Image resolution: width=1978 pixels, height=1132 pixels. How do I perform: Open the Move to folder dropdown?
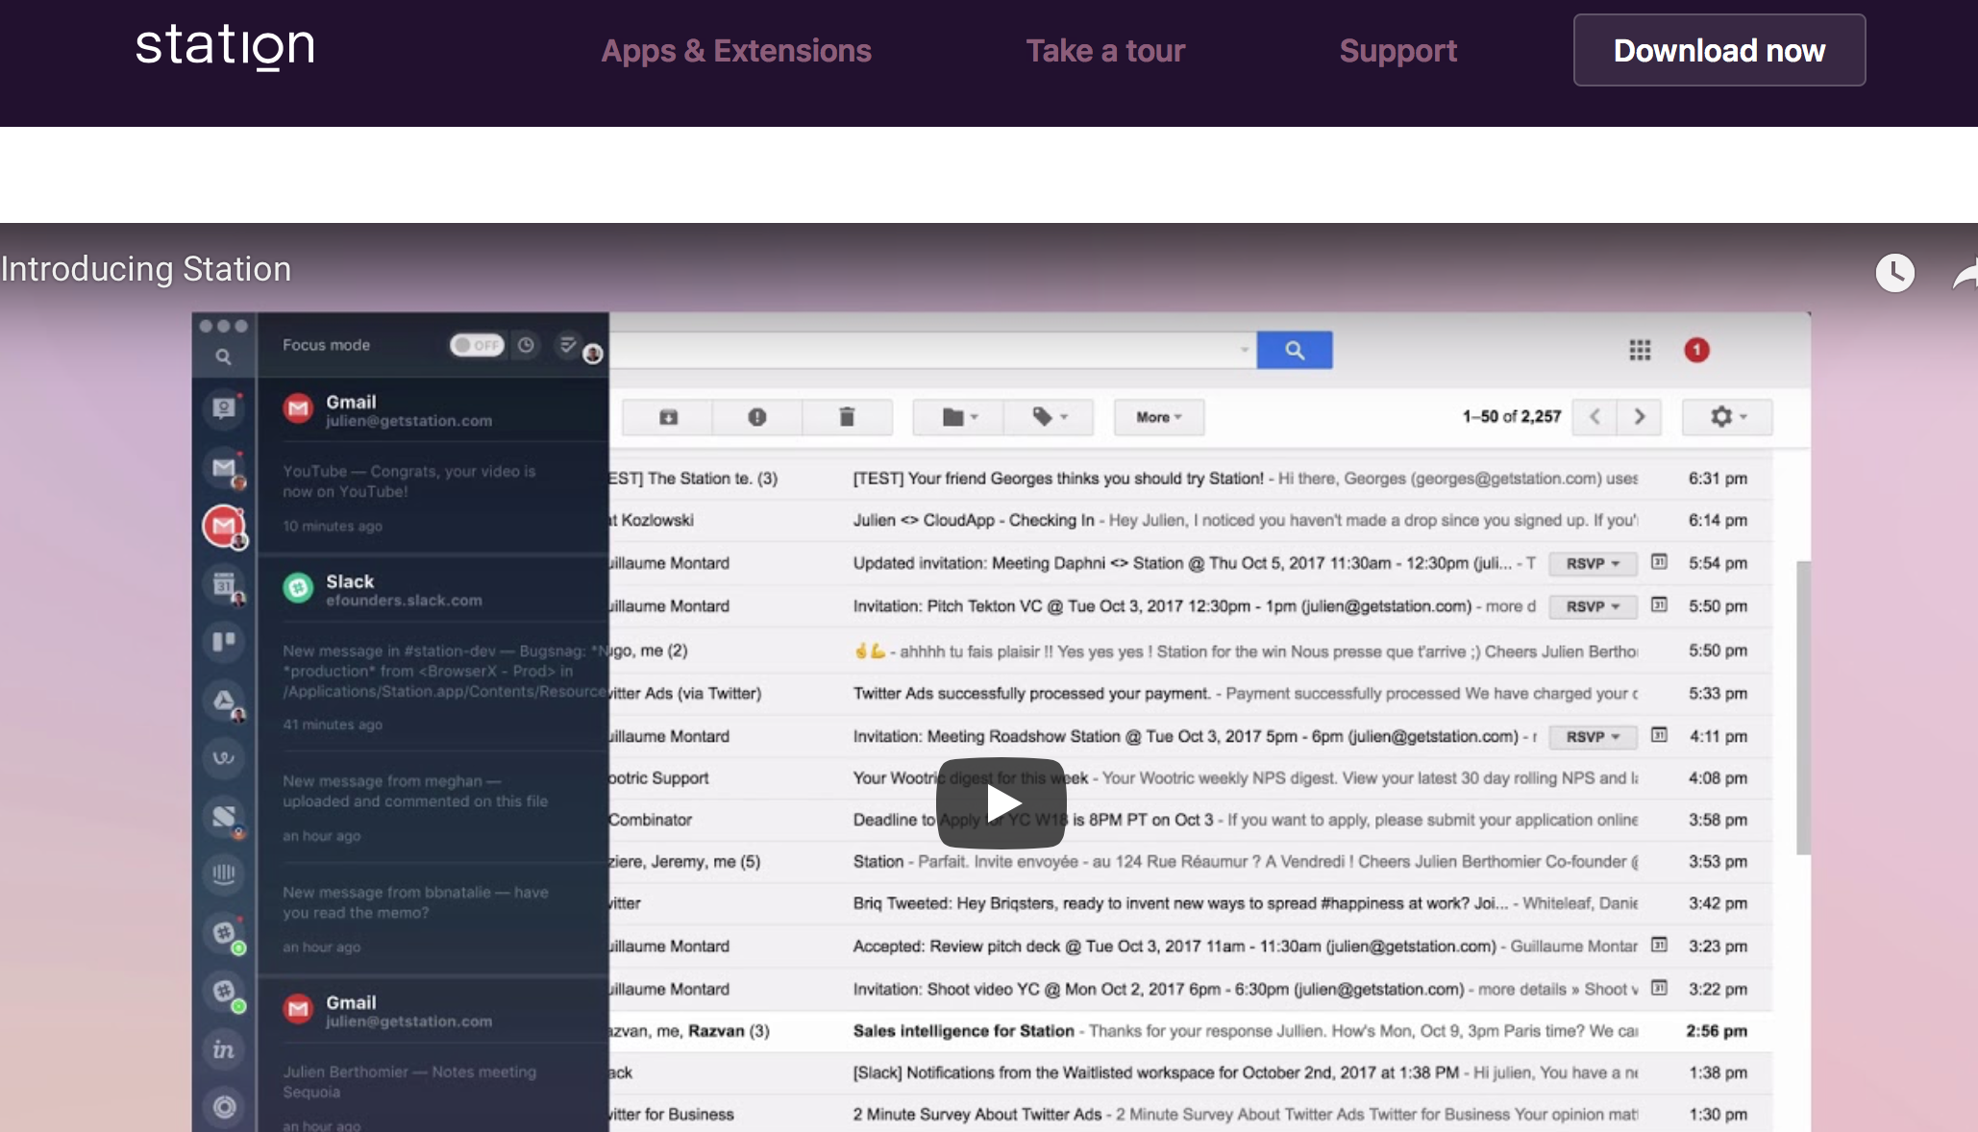click(x=958, y=417)
